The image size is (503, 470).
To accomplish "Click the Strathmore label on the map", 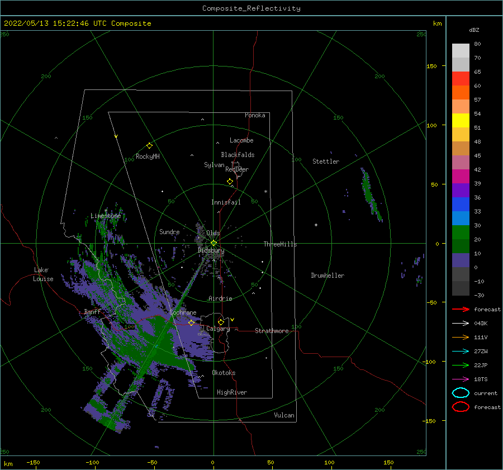I will 272,331.
